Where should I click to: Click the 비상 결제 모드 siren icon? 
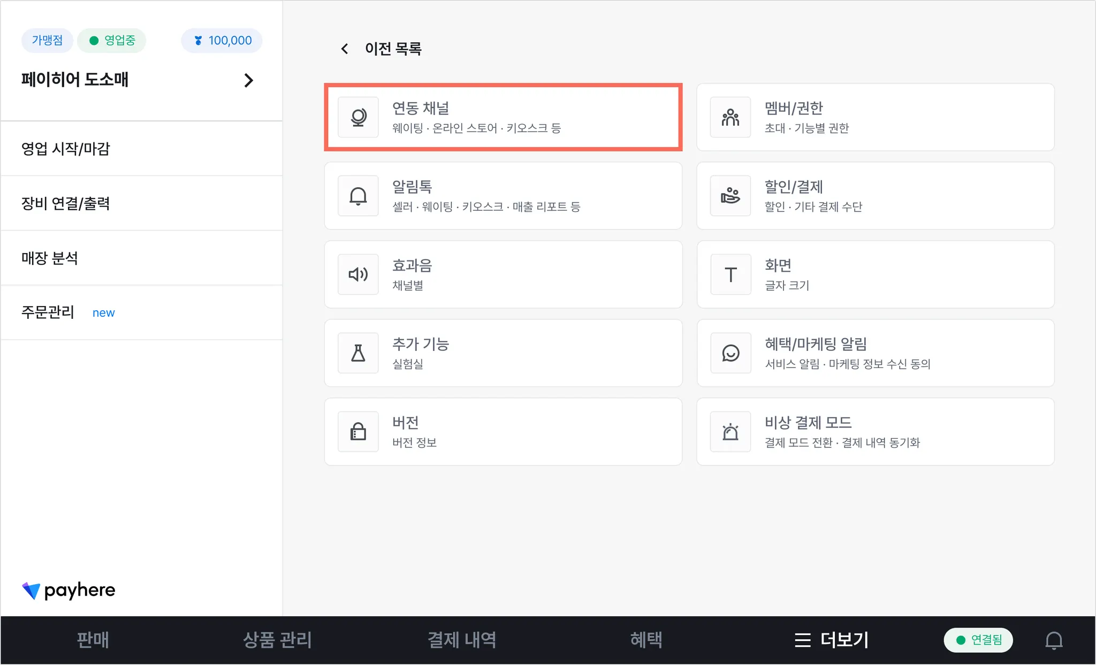(x=730, y=432)
